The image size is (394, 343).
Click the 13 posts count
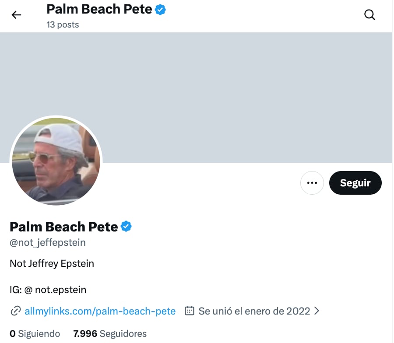63,24
